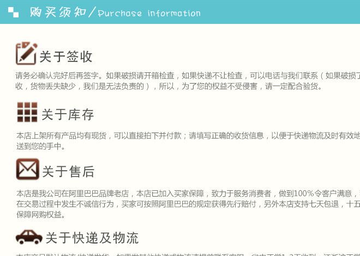This screenshot has height=256, width=360.
Task: Click the text 保障网购权益
Action: coord(41,214)
